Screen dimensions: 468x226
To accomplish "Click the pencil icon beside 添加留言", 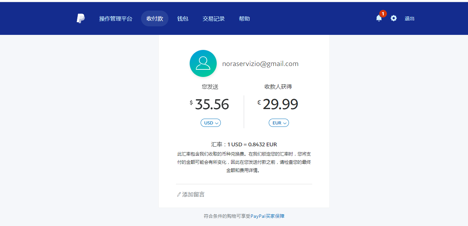I will click(179, 195).
